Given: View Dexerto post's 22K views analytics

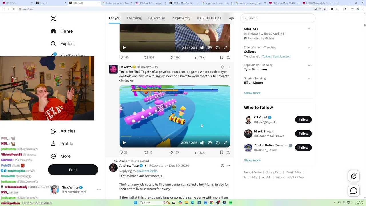Looking at the screenshot, I should (x=199, y=152).
